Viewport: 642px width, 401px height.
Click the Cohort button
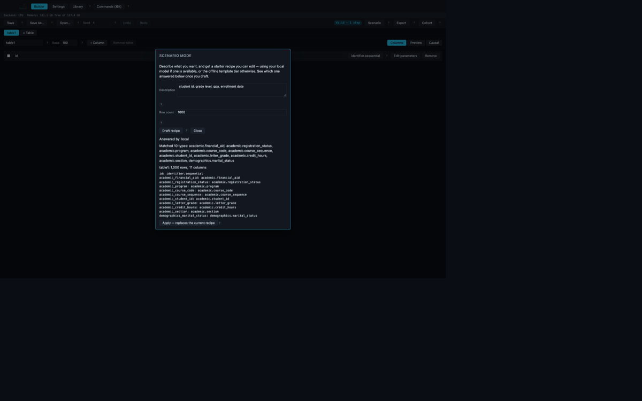click(427, 23)
